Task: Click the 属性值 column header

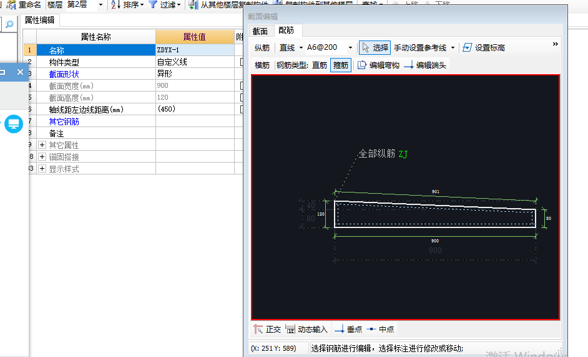Action: point(195,37)
